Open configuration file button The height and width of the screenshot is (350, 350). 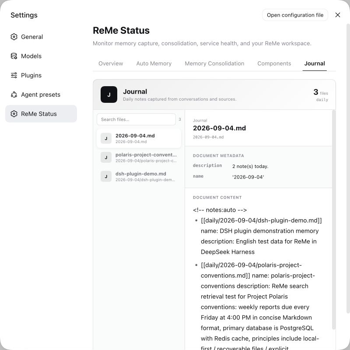pyautogui.click(x=295, y=15)
